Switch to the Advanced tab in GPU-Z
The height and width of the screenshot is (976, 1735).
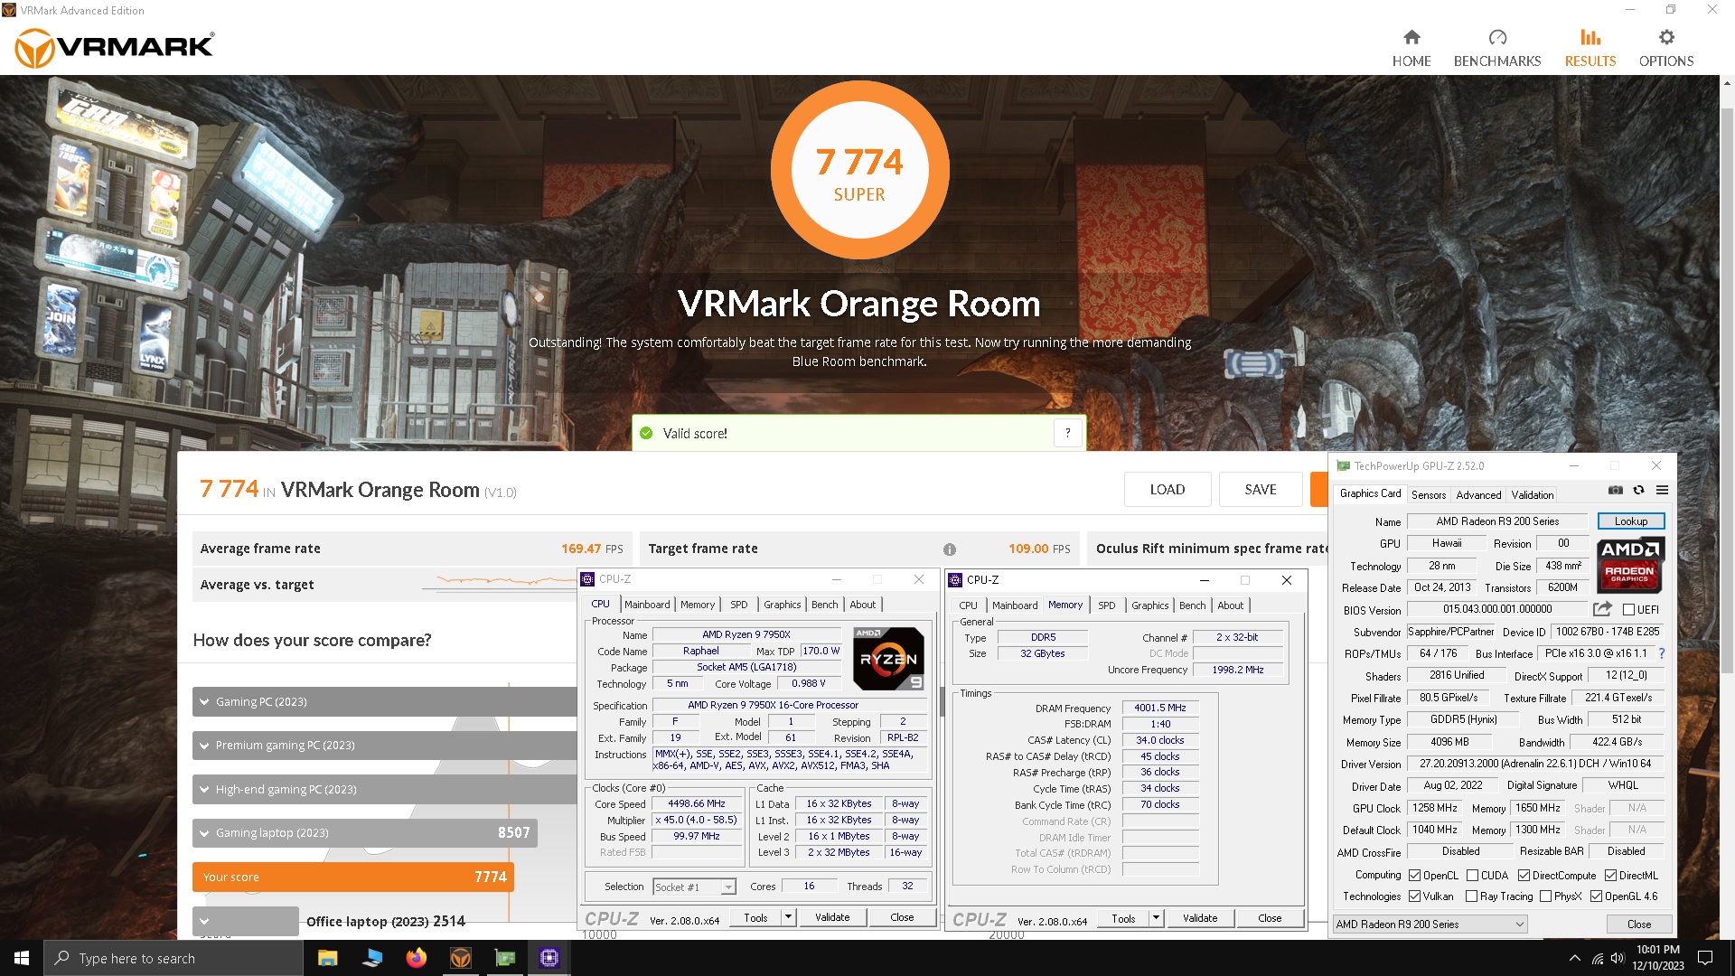coord(1478,494)
